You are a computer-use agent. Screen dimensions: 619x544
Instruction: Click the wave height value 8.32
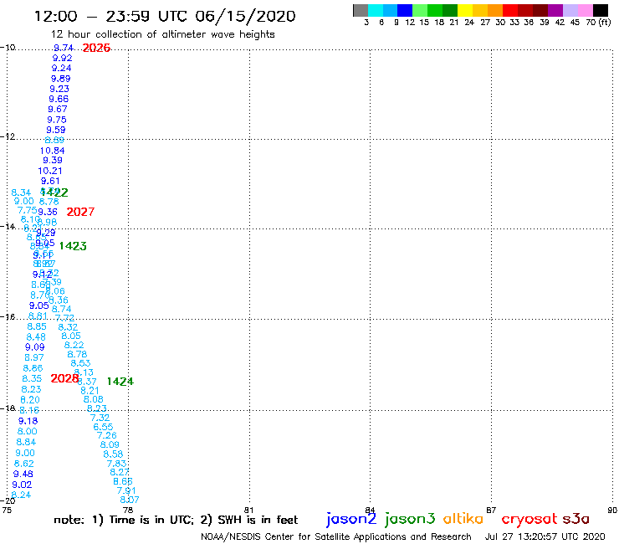(x=68, y=327)
